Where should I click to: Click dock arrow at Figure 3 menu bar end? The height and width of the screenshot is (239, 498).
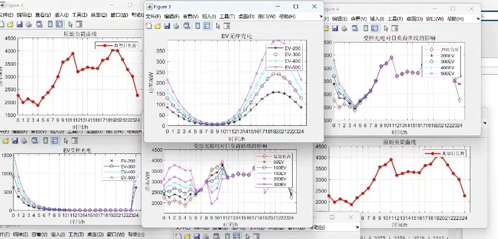[320, 17]
